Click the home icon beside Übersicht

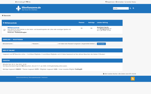pyautogui.click(x=3, y=16)
